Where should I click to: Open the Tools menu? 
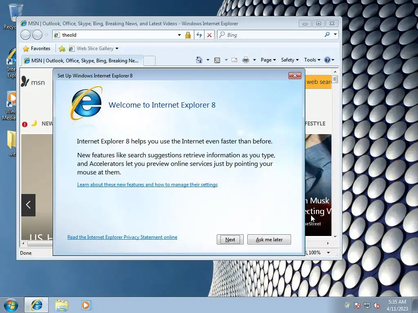coord(312,60)
